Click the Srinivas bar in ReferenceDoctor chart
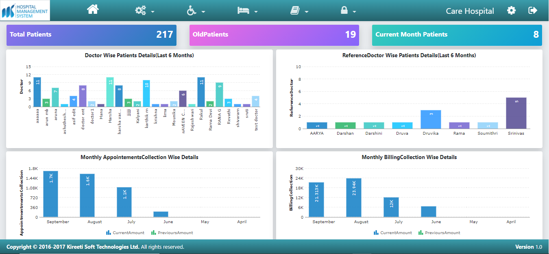 516,113
